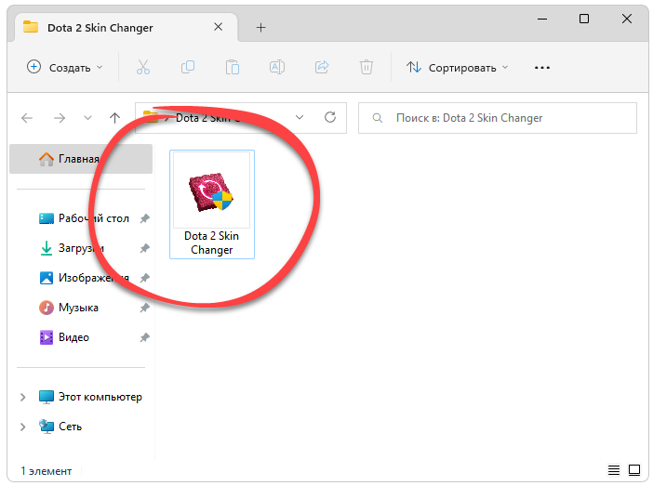This screenshot has height=486, width=653.
Task: Click the Share icon in toolbar
Action: (x=322, y=67)
